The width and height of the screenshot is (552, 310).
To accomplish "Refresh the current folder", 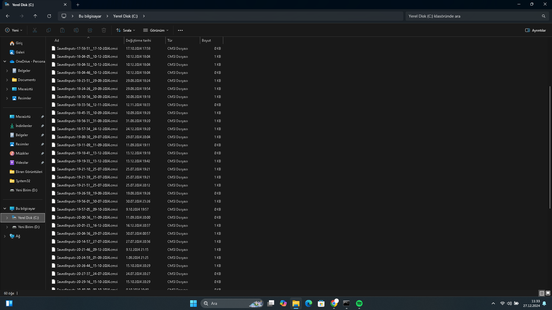I will [49, 16].
